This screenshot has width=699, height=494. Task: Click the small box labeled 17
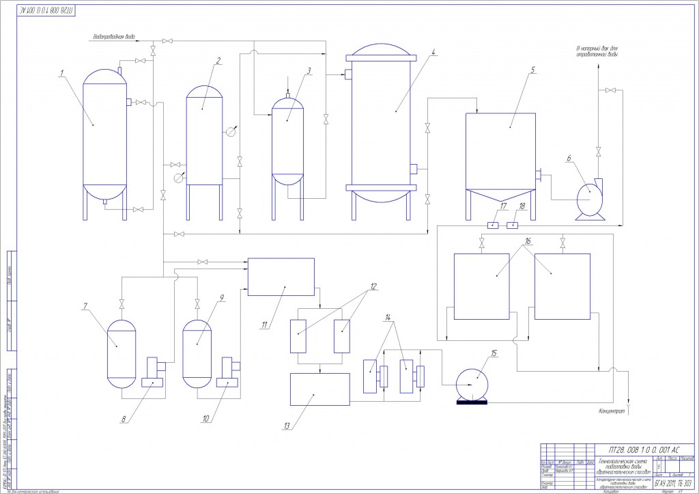pos(493,225)
